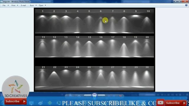
Task: Click the actual size fit icon
Action: pos(79,96)
